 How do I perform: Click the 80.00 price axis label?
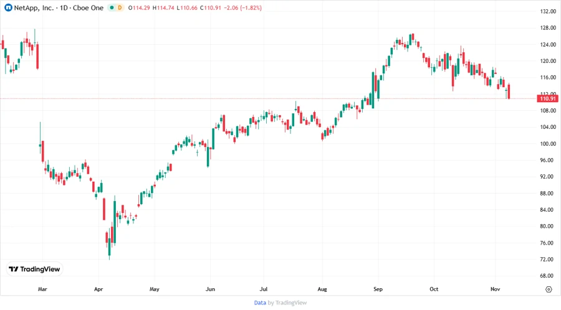(x=548, y=227)
